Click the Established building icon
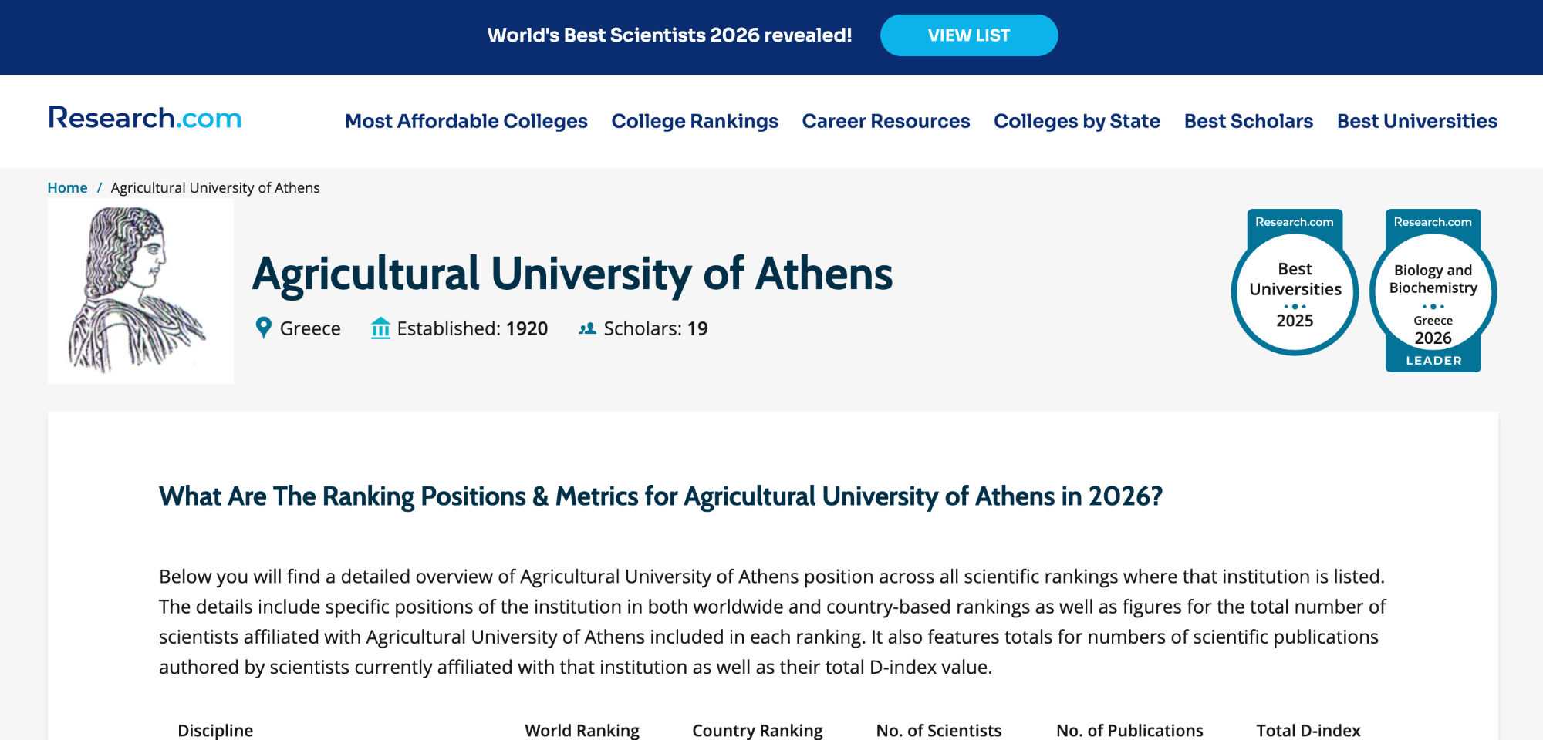The width and height of the screenshot is (1543, 740). pyautogui.click(x=380, y=328)
